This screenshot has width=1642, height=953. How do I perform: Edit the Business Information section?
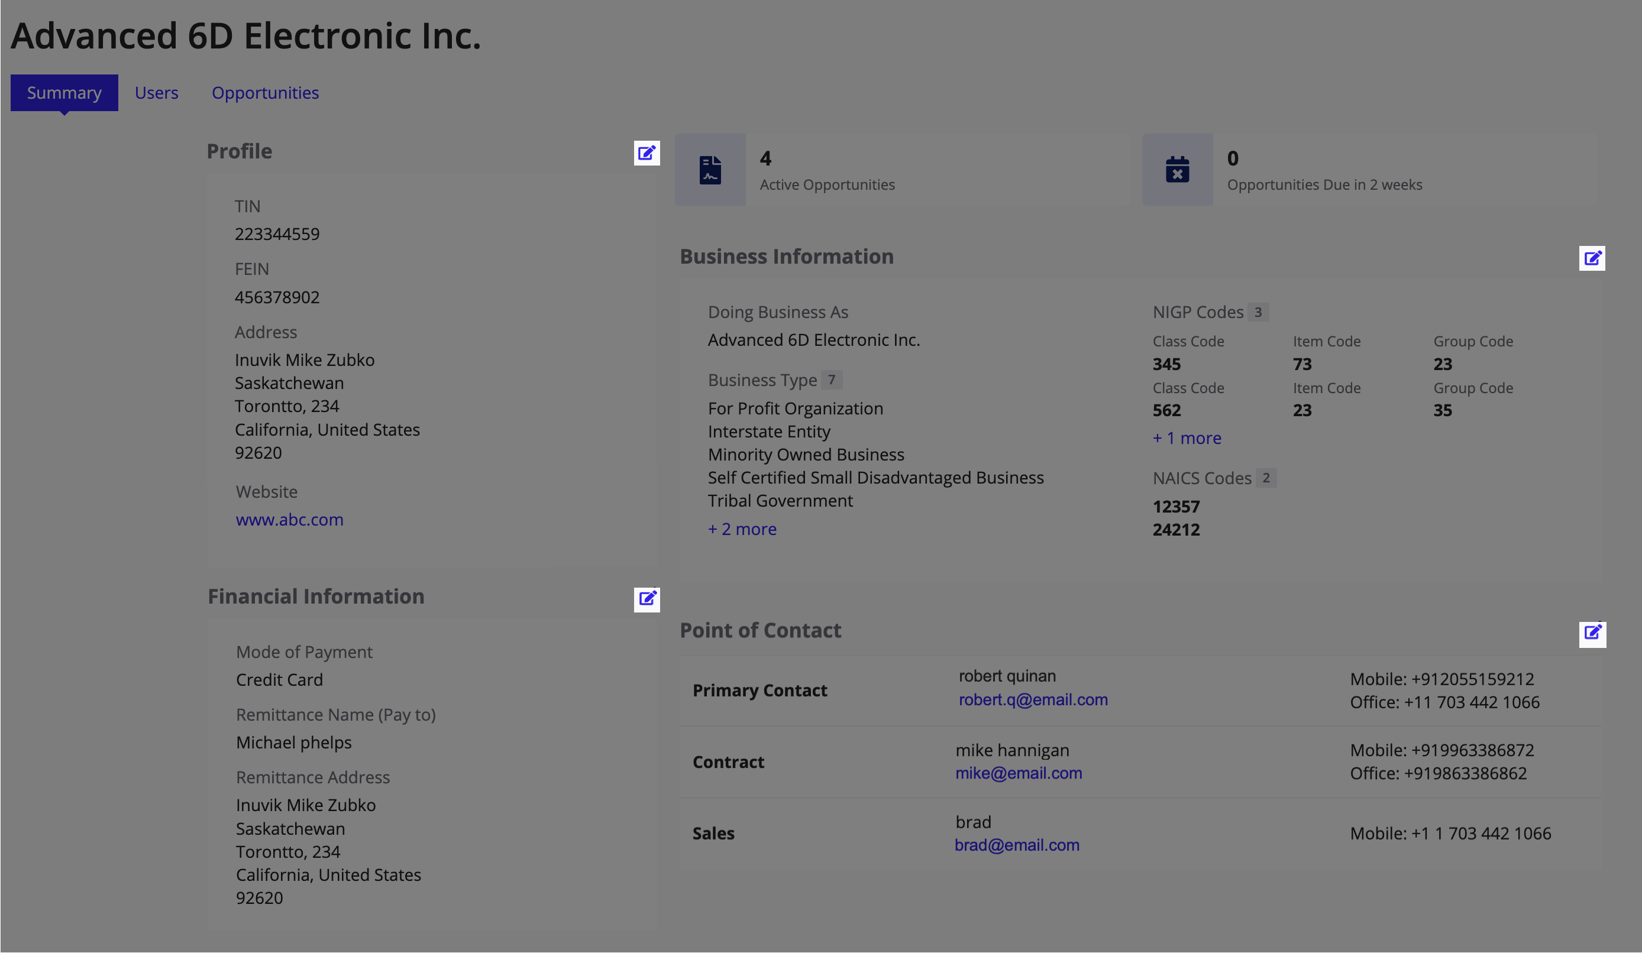(x=1592, y=258)
